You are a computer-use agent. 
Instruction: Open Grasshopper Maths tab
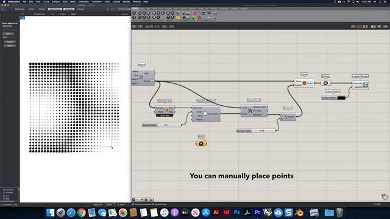pos(142,9)
